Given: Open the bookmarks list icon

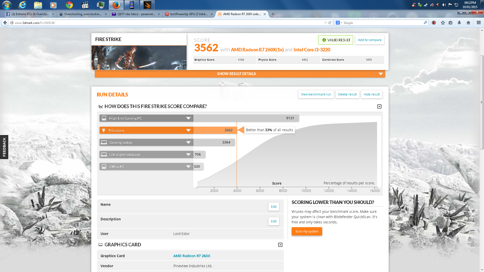Looking at the screenshot, I should click(450, 23).
